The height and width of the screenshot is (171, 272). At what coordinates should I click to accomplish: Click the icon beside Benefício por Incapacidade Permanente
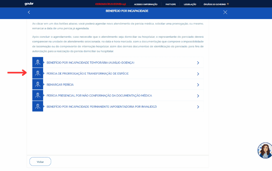[x=38, y=106]
